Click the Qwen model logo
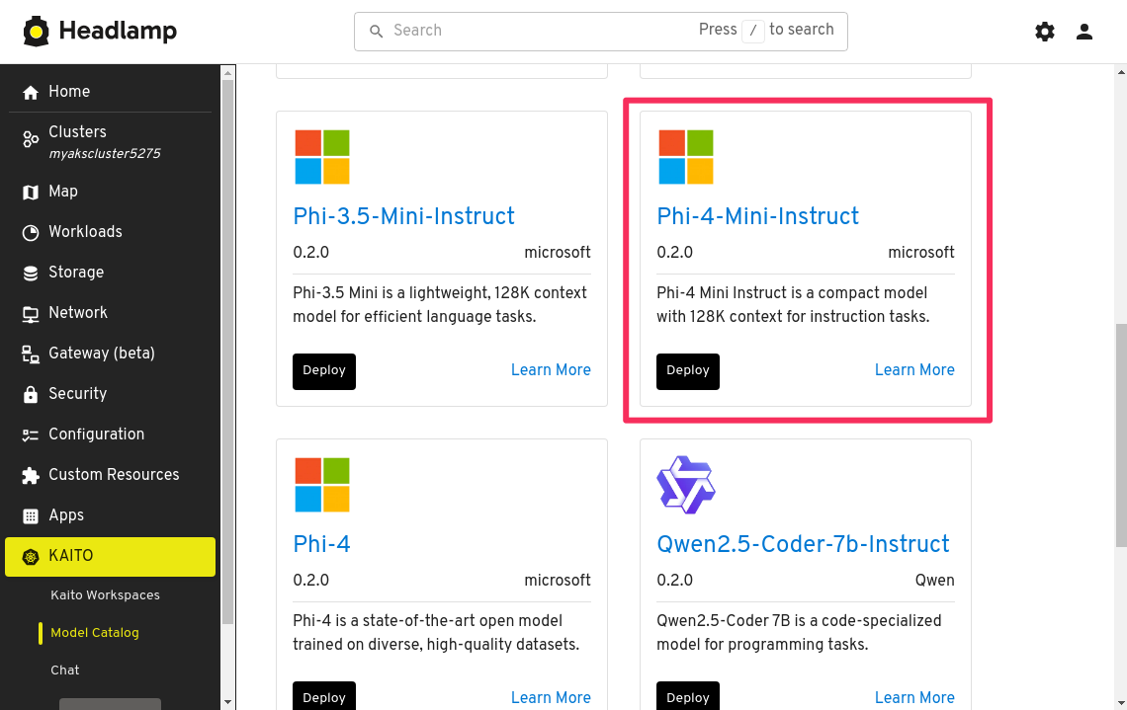The height and width of the screenshot is (710, 1127). [x=685, y=485]
